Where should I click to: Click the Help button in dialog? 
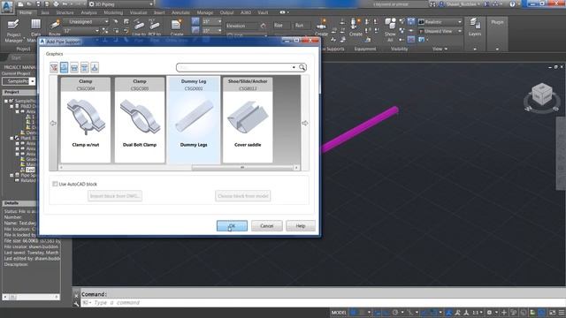pyautogui.click(x=301, y=226)
